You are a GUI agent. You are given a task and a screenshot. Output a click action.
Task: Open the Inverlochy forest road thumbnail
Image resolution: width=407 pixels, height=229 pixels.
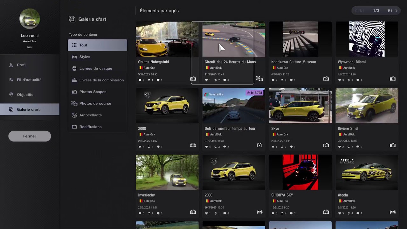(x=167, y=172)
